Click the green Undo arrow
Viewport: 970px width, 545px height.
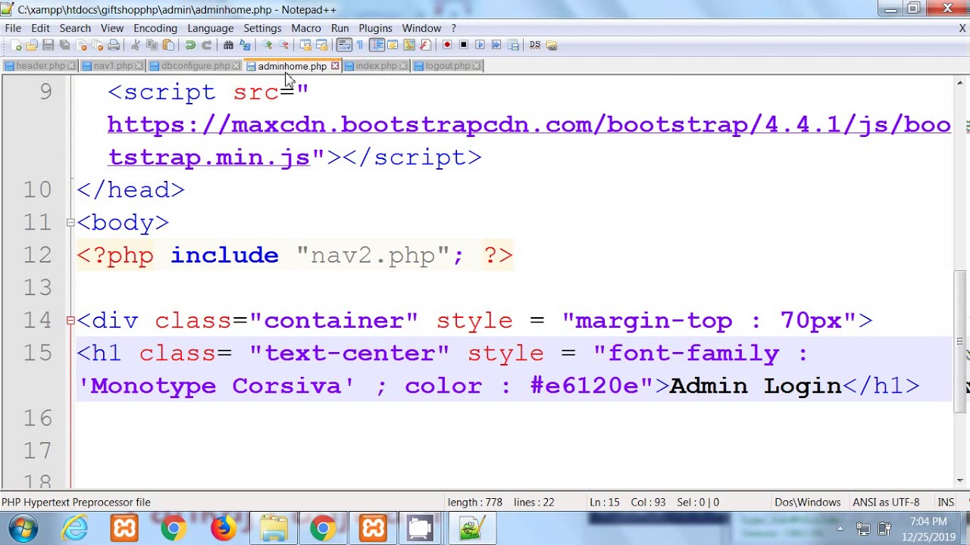point(190,45)
